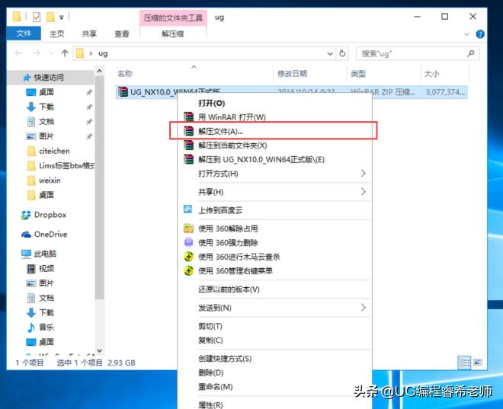Expand the ribbon with the chevron
The height and width of the screenshot is (409, 503).
click(466, 34)
